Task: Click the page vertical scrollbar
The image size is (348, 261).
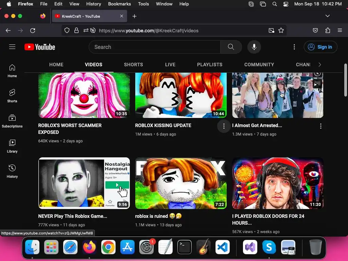Action: pyautogui.click(x=345, y=80)
